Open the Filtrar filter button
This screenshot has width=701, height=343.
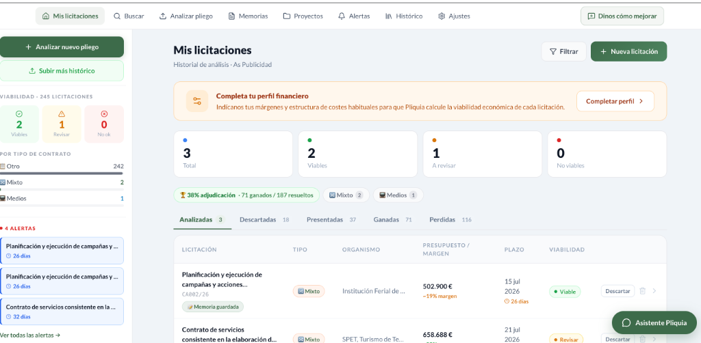(564, 51)
